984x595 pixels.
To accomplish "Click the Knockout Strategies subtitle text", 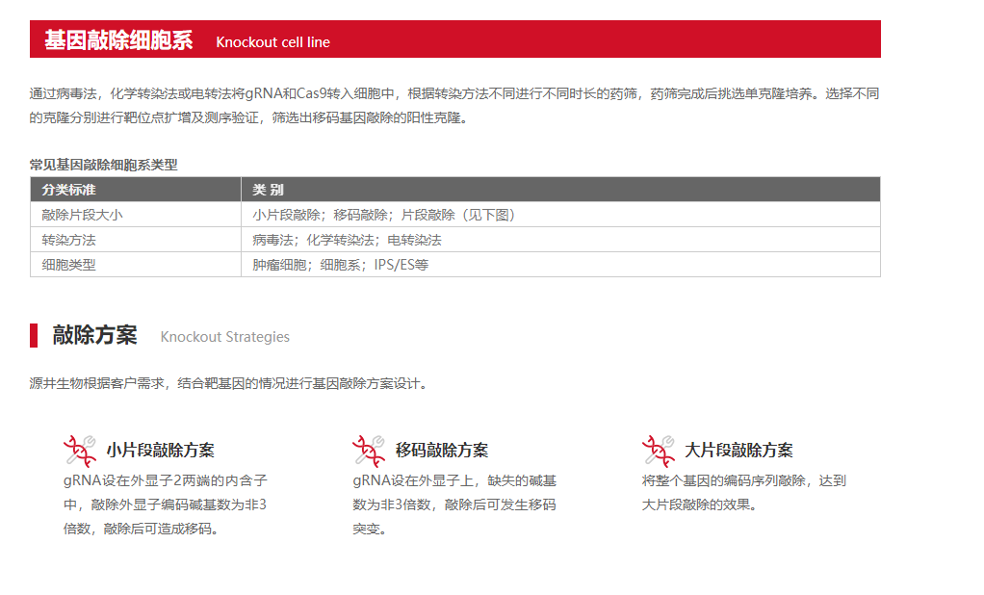I will point(224,337).
